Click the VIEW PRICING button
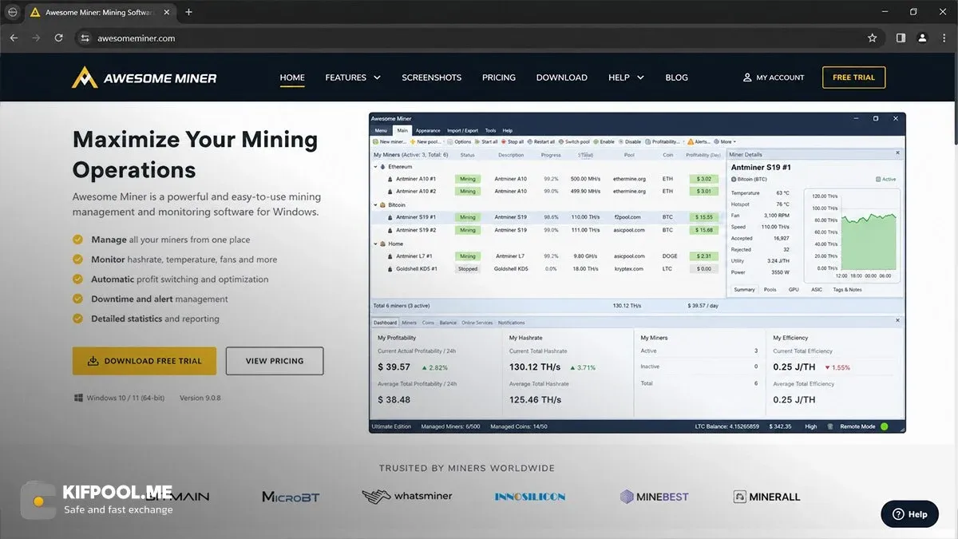 (275, 361)
